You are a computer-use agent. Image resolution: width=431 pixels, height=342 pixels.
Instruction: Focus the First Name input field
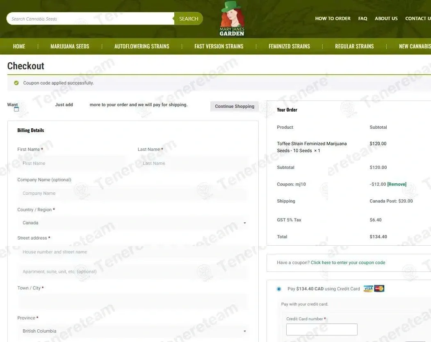click(x=73, y=163)
